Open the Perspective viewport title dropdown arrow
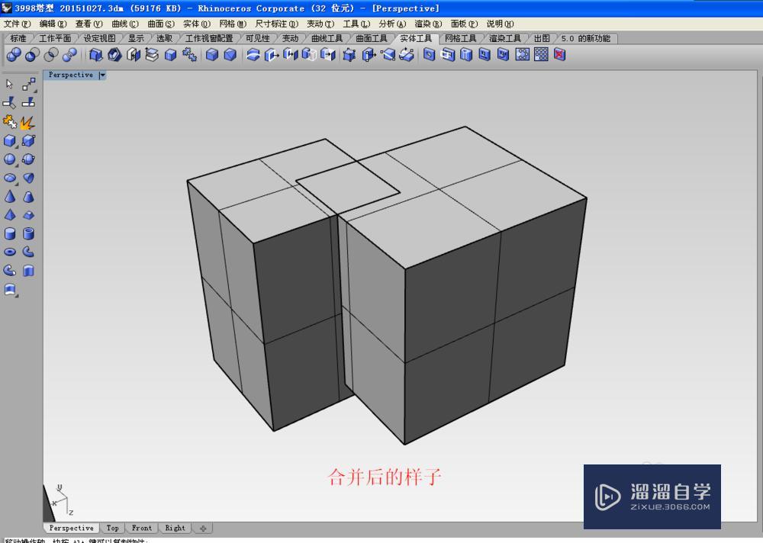 [x=101, y=75]
